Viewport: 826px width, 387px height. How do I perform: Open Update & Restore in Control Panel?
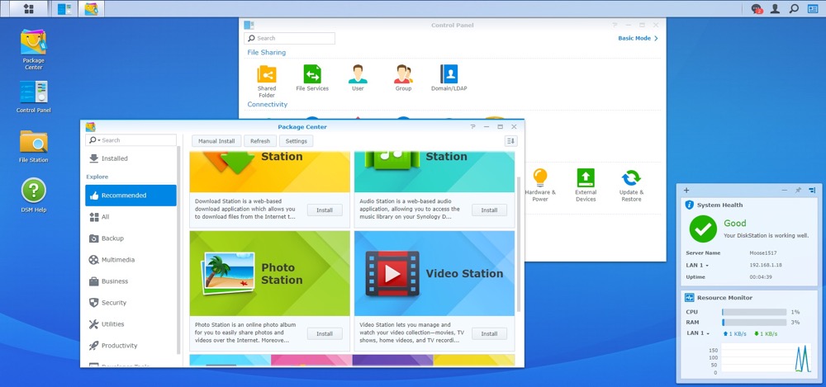pos(631,186)
